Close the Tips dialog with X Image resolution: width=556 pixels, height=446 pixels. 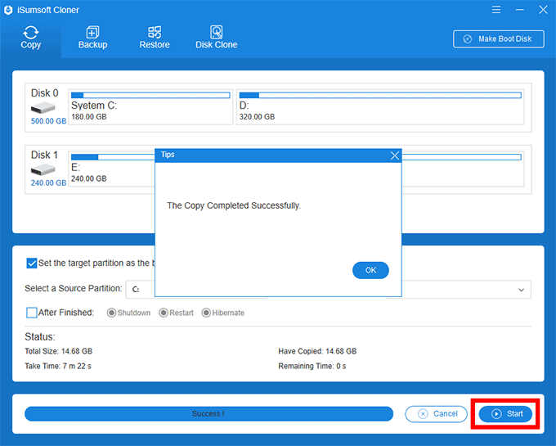coord(394,155)
